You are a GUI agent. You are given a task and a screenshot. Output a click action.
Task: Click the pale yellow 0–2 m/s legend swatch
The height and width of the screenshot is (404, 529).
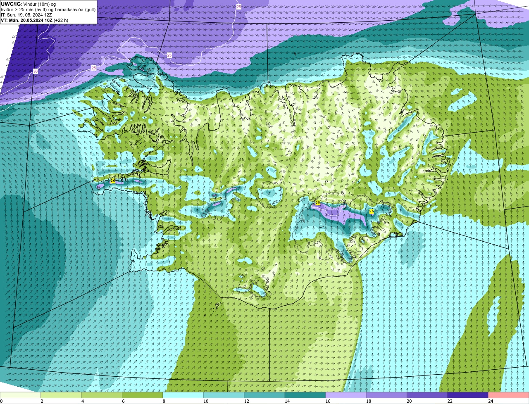click(x=20, y=395)
